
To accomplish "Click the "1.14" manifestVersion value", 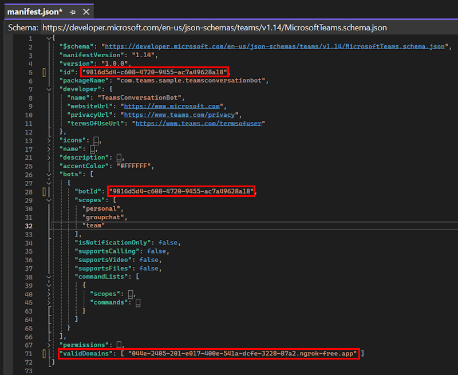I will pyautogui.click(x=143, y=55).
